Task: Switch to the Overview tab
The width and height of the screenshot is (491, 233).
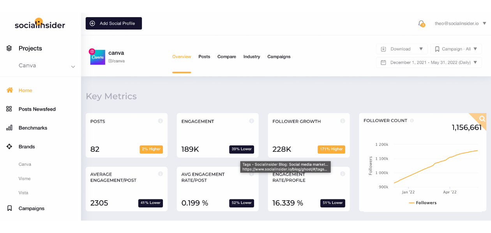Action: [182, 57]
